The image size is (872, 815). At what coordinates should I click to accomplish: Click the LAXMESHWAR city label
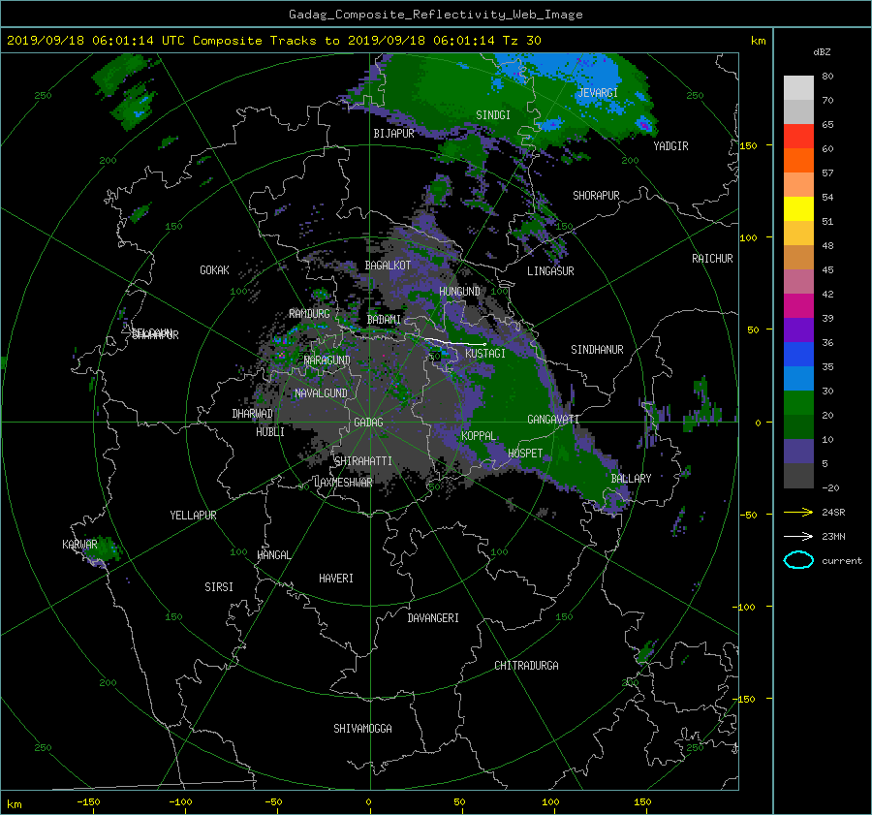[x=343, y=483]
